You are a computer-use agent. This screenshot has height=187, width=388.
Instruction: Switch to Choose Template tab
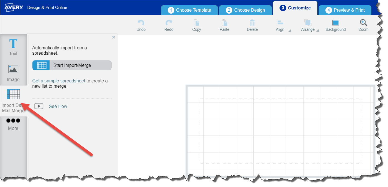(x=189, y=10)
